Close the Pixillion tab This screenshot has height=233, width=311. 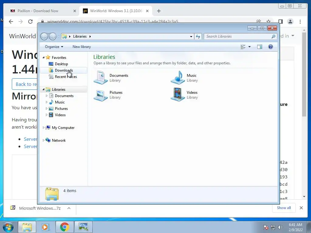75,11
